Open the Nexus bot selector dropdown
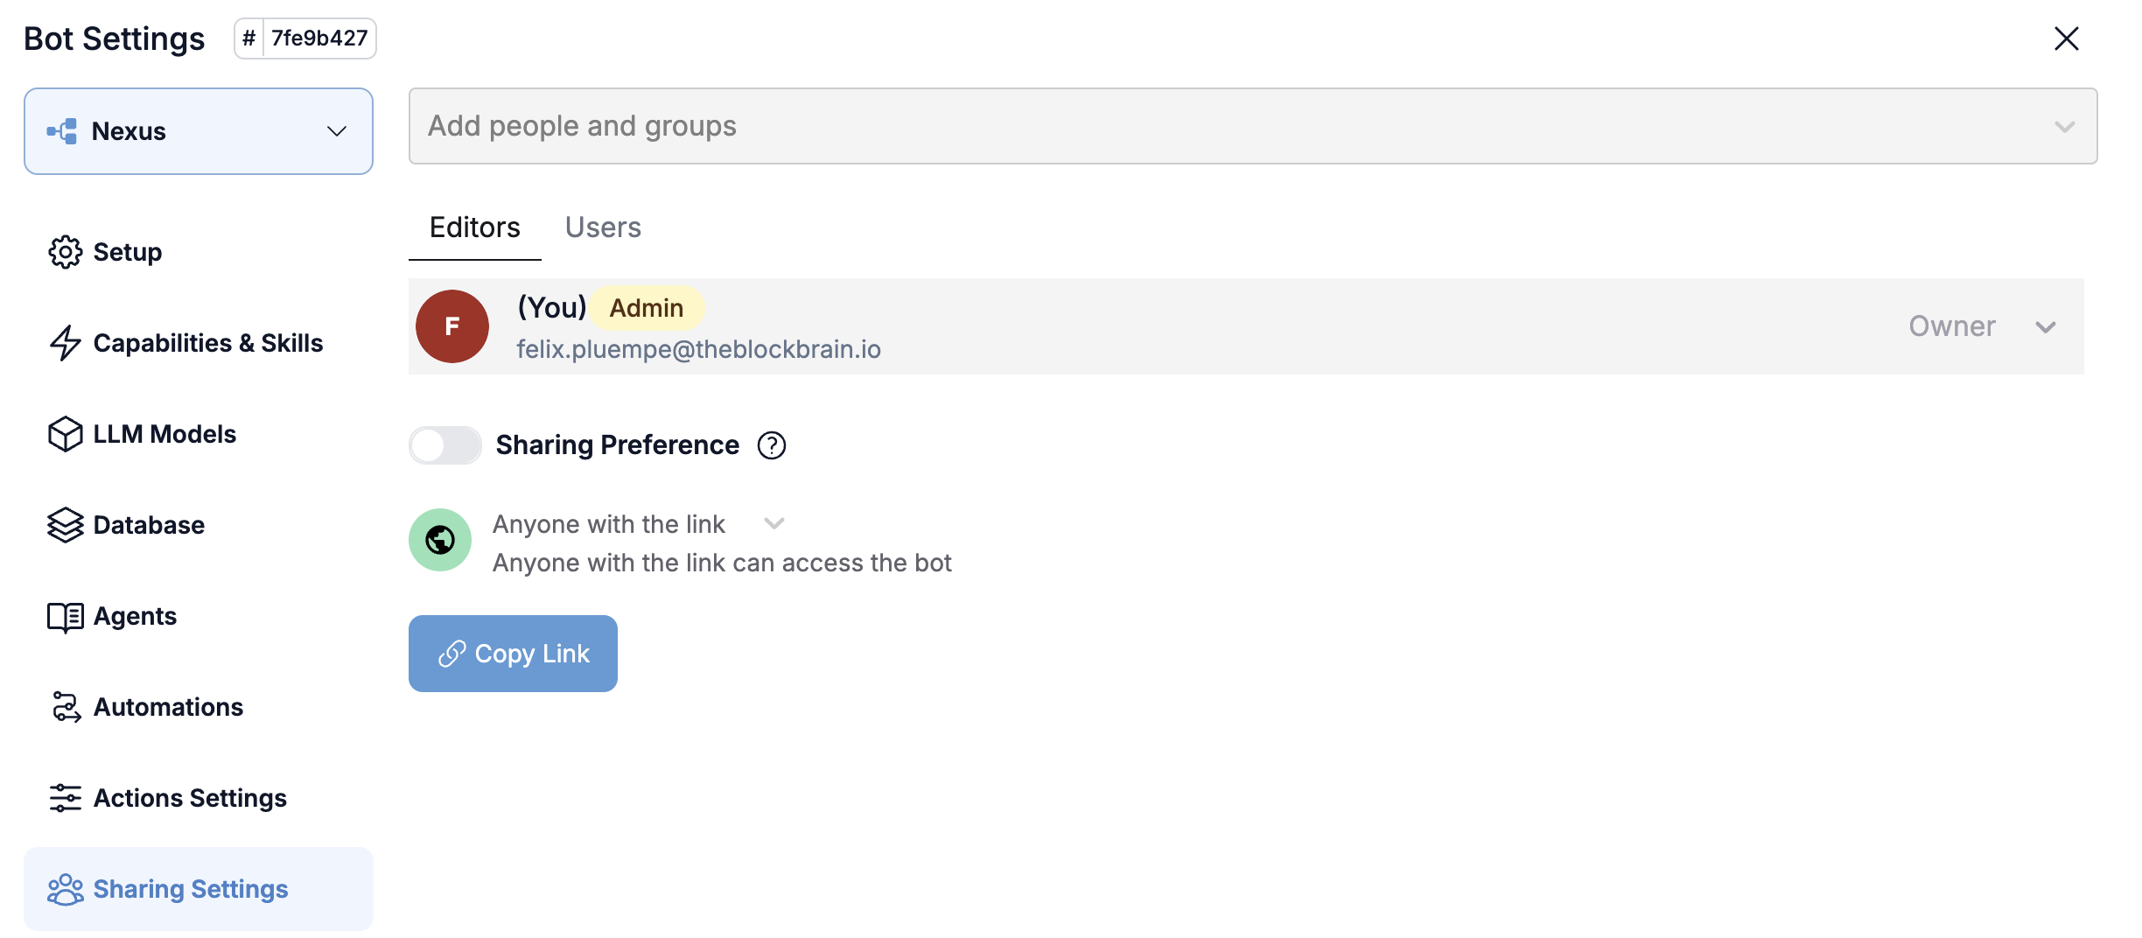The height and width of the screenshot is (938, 2142). tap(199, 131)
